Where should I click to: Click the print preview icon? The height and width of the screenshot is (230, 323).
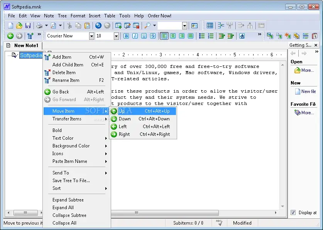tap(53, 25)
